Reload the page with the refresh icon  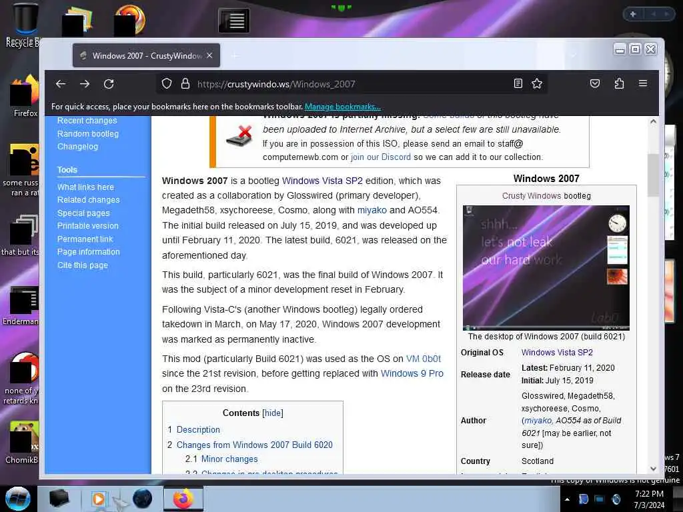109,83
